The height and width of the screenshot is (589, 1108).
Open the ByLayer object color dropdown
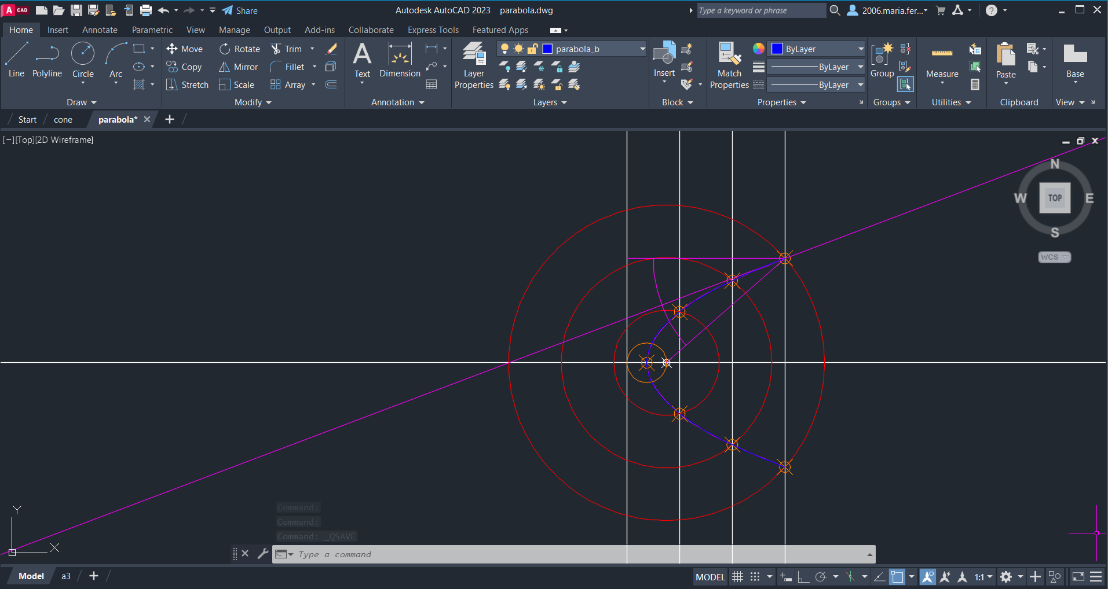[x=861, y=49]
